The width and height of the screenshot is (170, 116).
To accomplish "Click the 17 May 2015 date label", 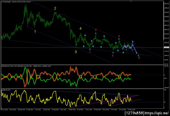I will [x=131, y=110].
